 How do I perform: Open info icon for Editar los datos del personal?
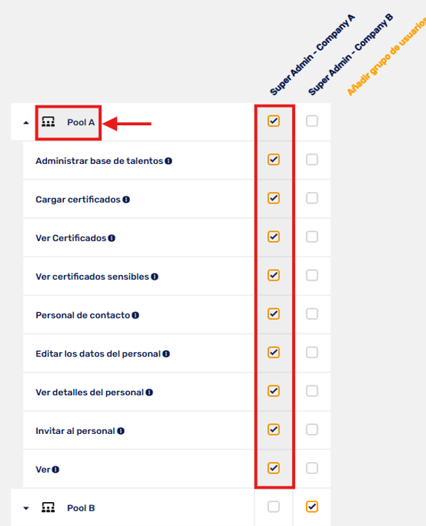[x=167, y=354]
